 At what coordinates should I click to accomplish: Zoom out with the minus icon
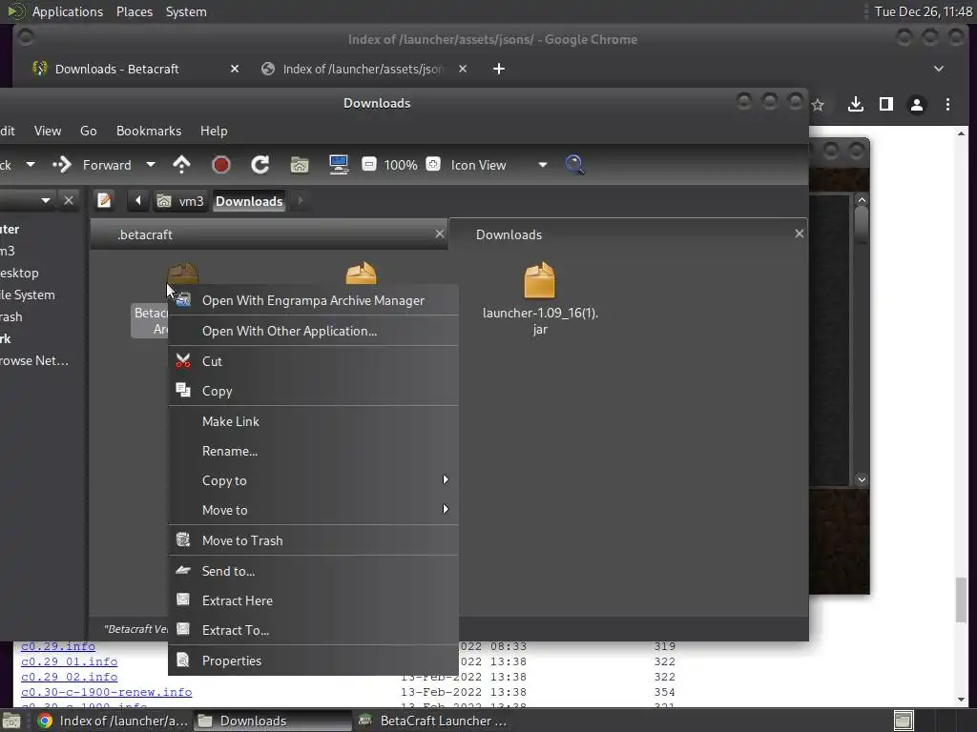(x=369, y=164)
